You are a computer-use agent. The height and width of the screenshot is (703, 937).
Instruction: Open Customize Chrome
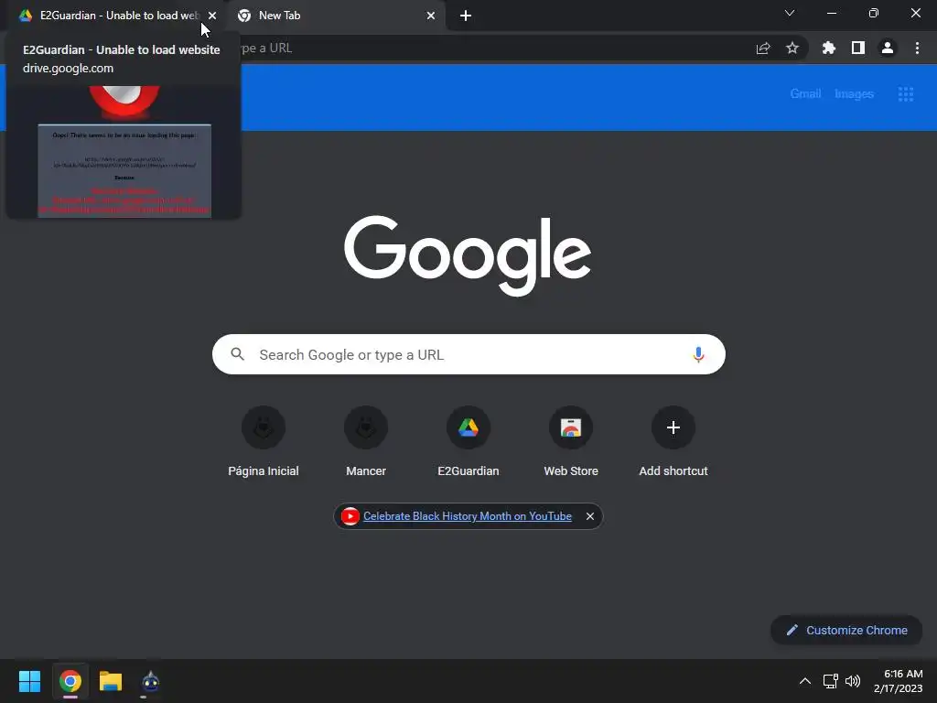[x=846, y=630]
